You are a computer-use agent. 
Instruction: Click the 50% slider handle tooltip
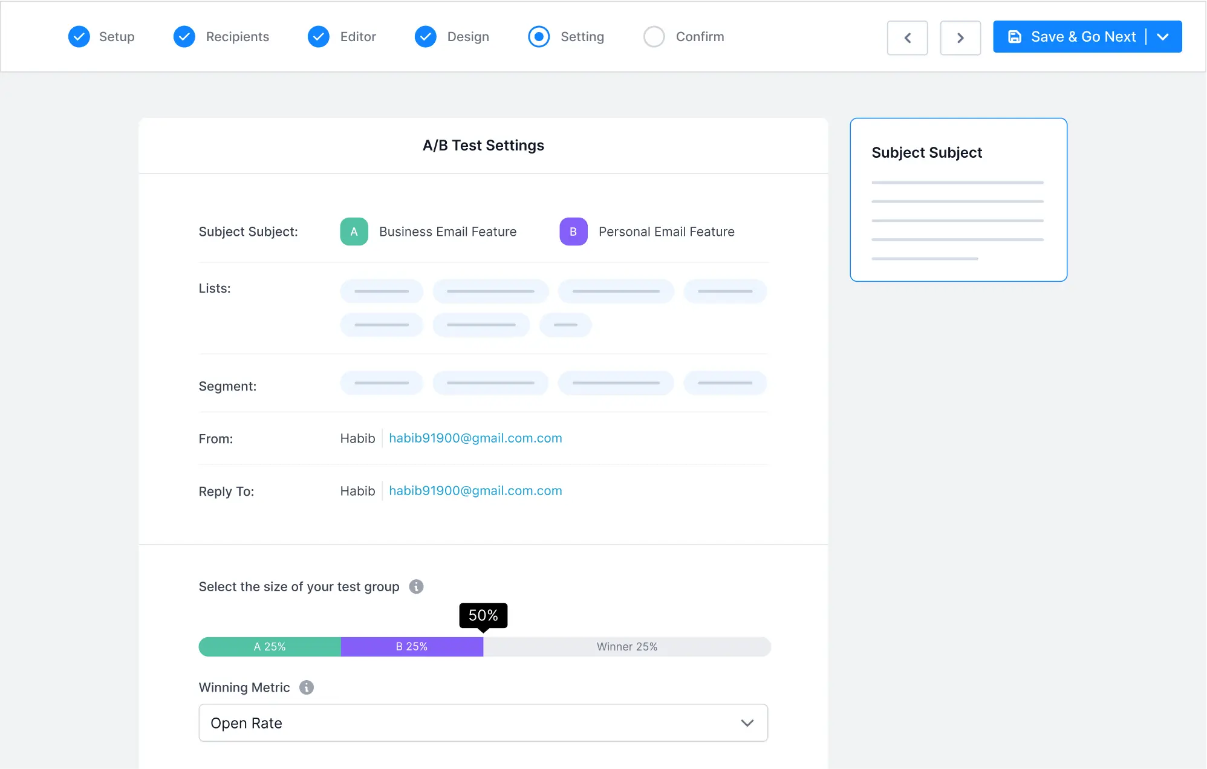pyautogui.click(x=483, y=615)
